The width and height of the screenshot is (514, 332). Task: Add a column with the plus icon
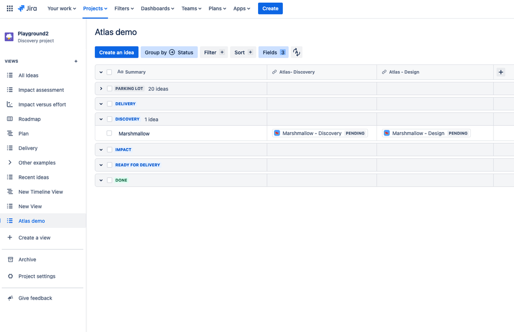tap(501, 72)
